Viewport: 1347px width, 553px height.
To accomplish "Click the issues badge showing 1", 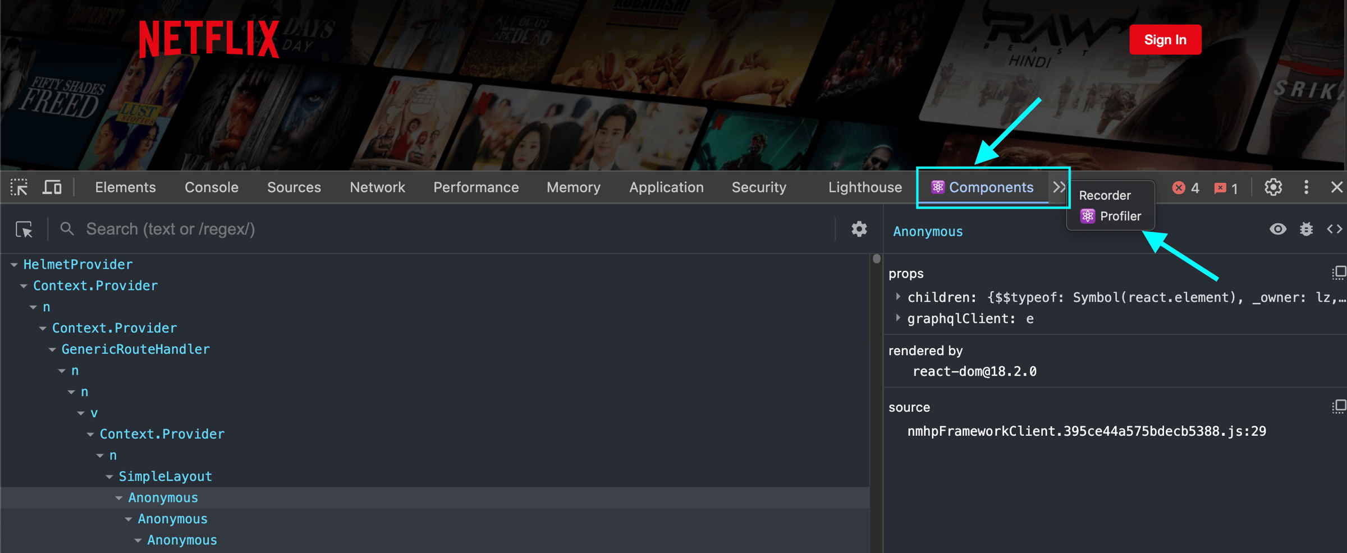I will [1226, 188].
